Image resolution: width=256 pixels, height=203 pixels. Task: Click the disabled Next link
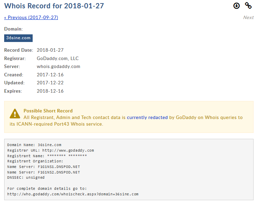tap(248, 17)
